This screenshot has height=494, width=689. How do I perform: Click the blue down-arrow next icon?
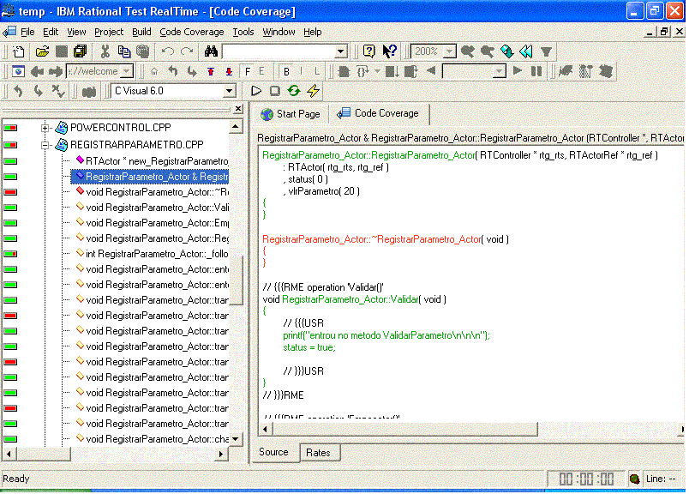229,71
